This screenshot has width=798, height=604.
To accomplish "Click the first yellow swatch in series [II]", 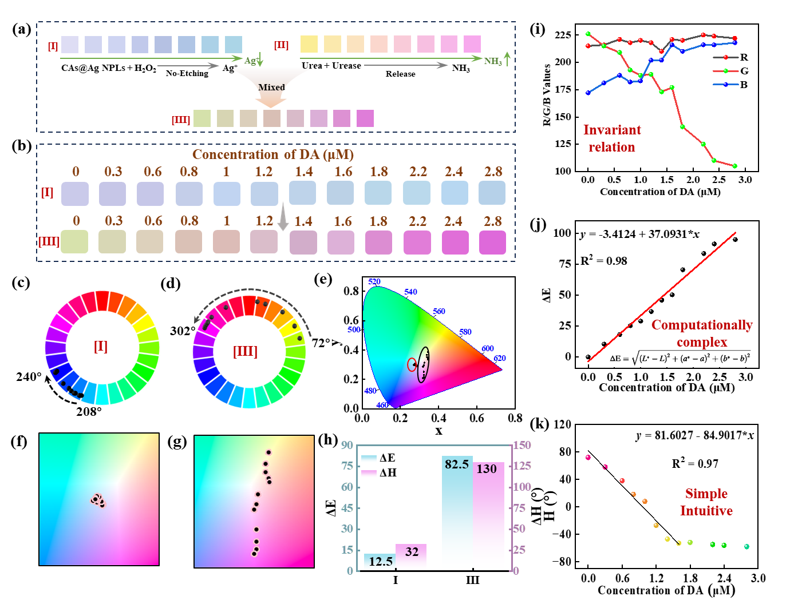I will click(x=309, y=44).
